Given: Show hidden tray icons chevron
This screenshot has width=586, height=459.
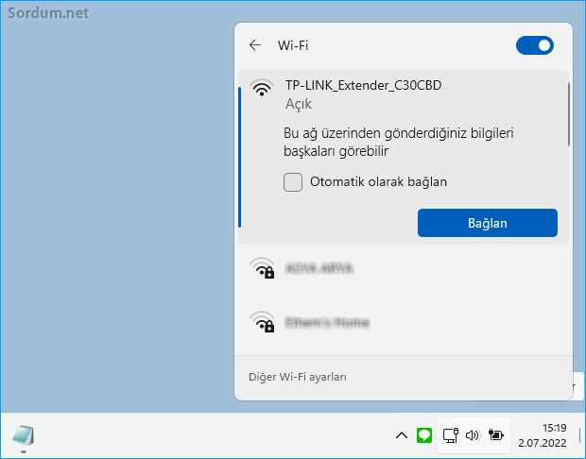Looking at the screenshot, I should tap(402, 435).
